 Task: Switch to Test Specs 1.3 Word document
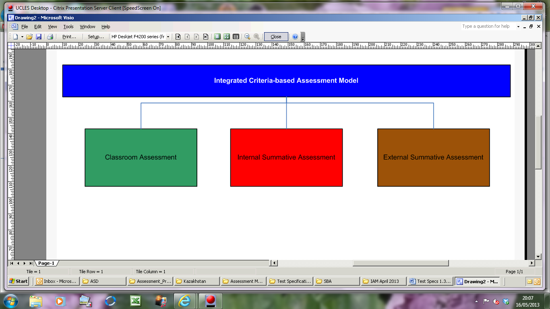tap(430, 281)
